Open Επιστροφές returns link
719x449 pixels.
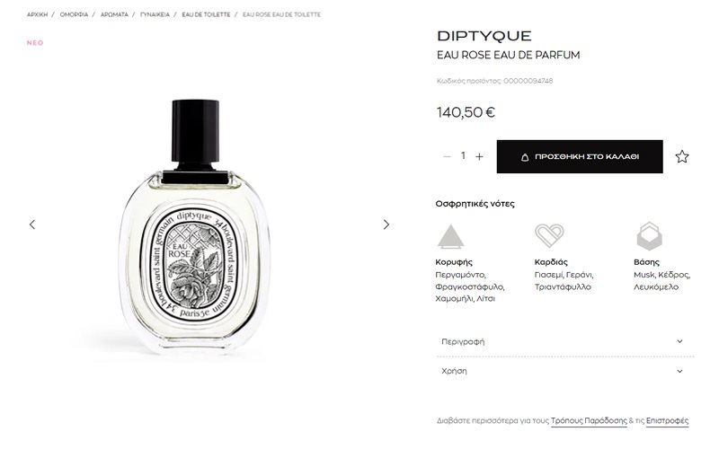click(x=667, y=420)
